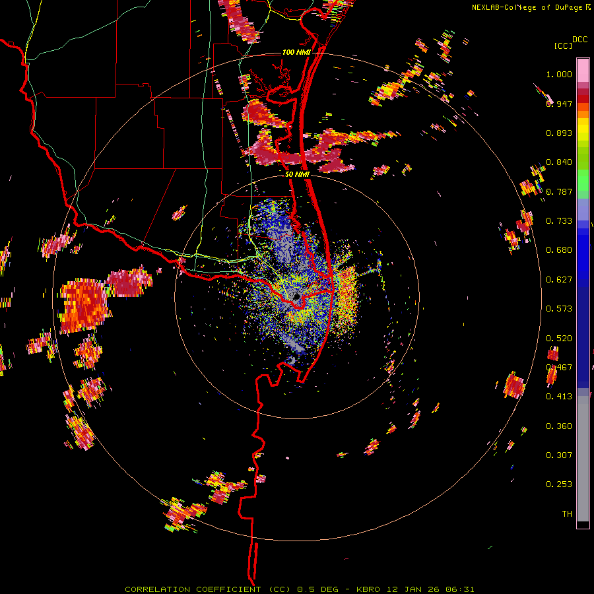Click the 0.787 scale value
Screen dimensions: 594x594
click(559, 191)
